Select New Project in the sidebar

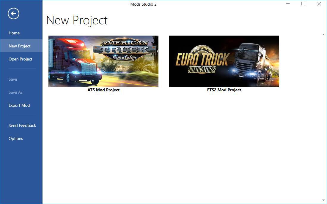[20, 46]
